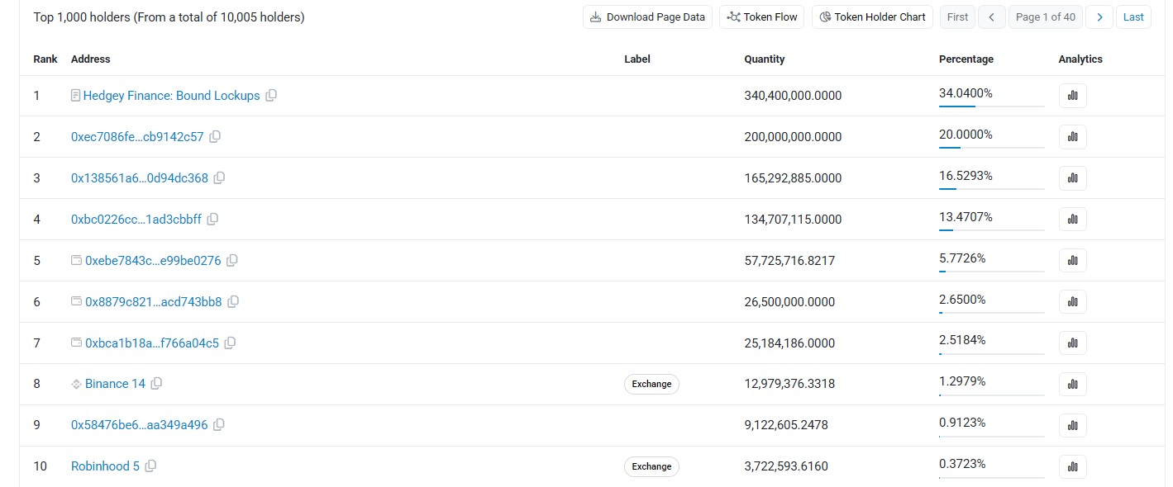Go to the First page
The width and height of the screenshot is (1173, 487).
pyautogui.click(x=957, y=17)
